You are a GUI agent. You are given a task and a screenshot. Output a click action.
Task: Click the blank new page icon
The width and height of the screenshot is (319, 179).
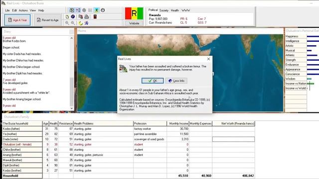click(67, 16)
